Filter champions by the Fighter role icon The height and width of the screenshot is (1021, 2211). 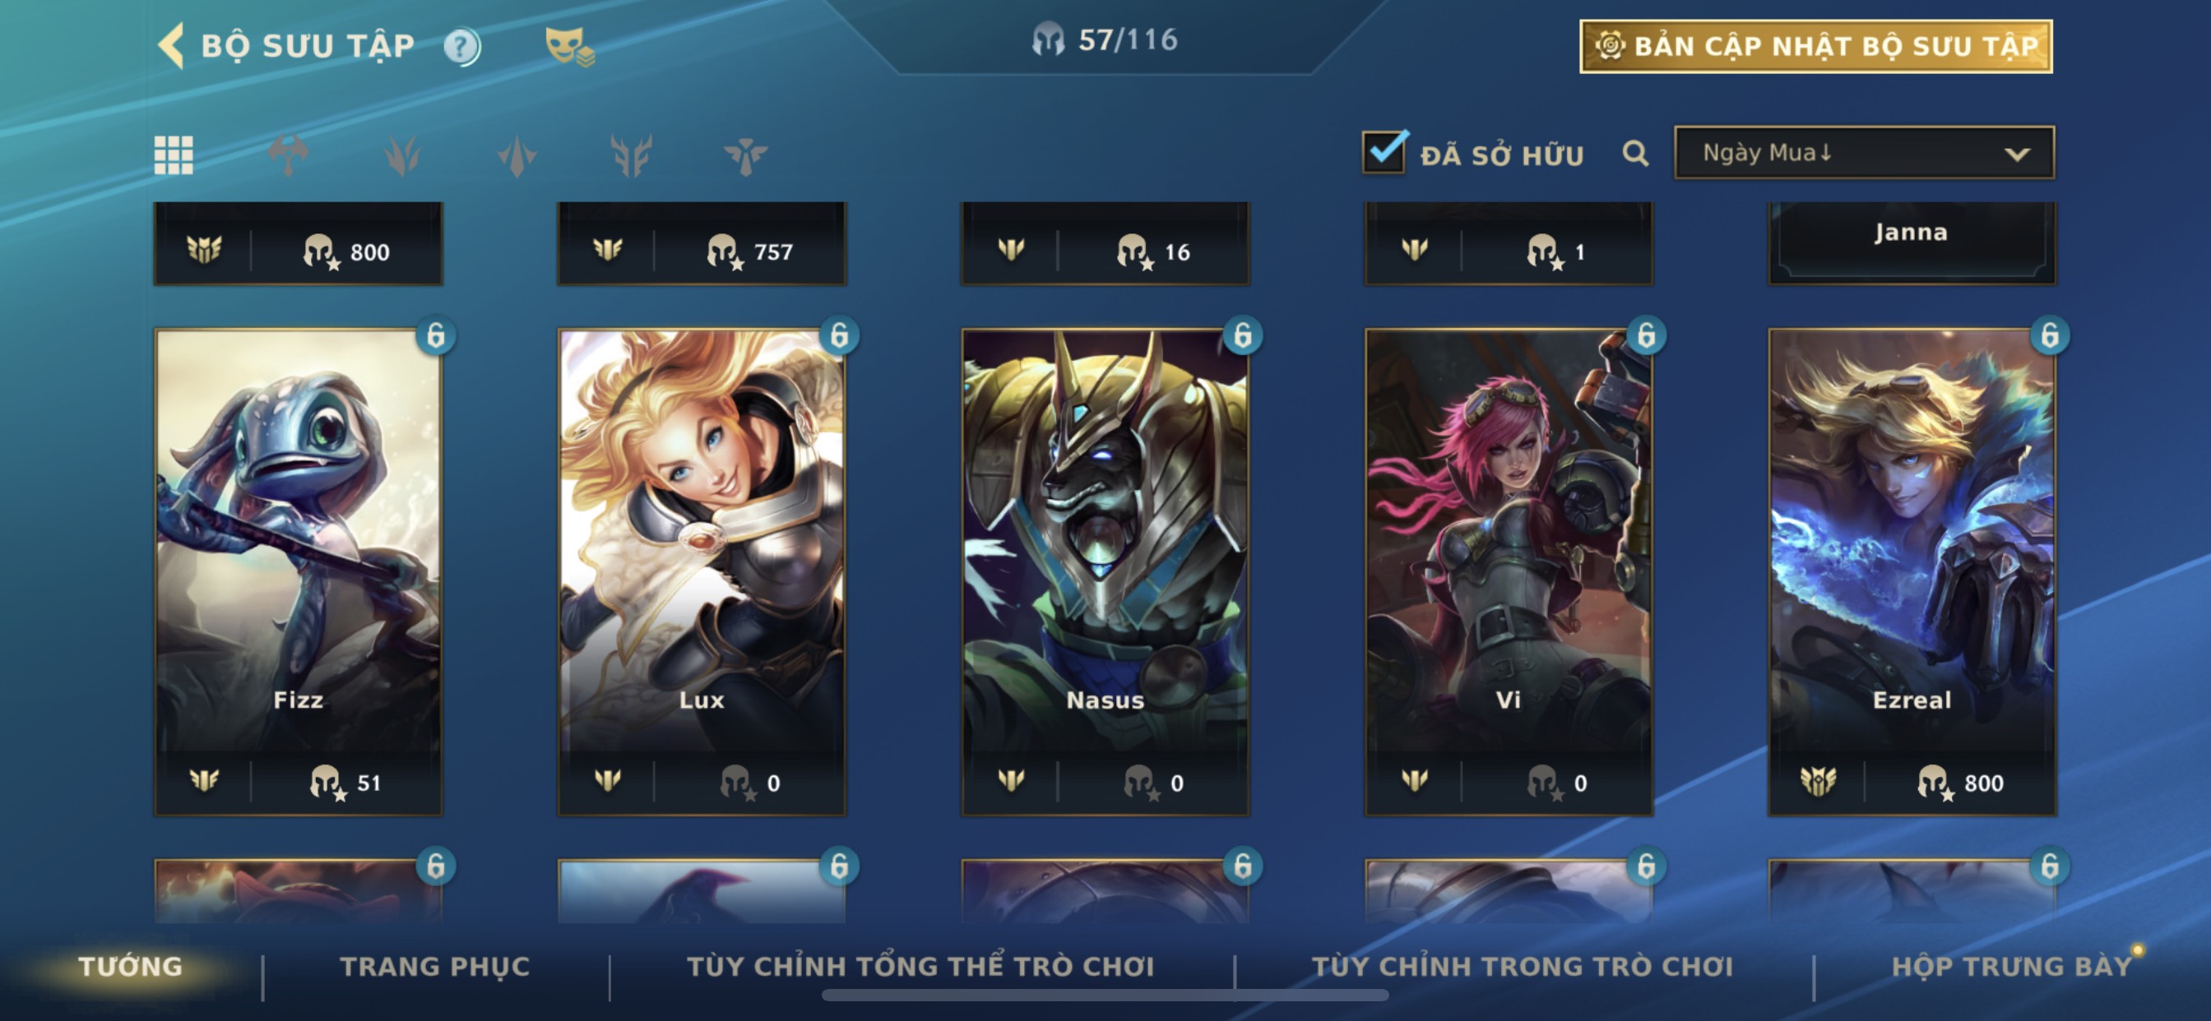[288, 155]
